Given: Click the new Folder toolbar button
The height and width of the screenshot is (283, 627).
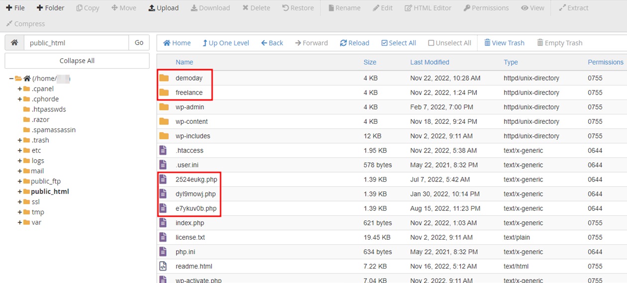Looking at the screenshot, I should point(50,8).
